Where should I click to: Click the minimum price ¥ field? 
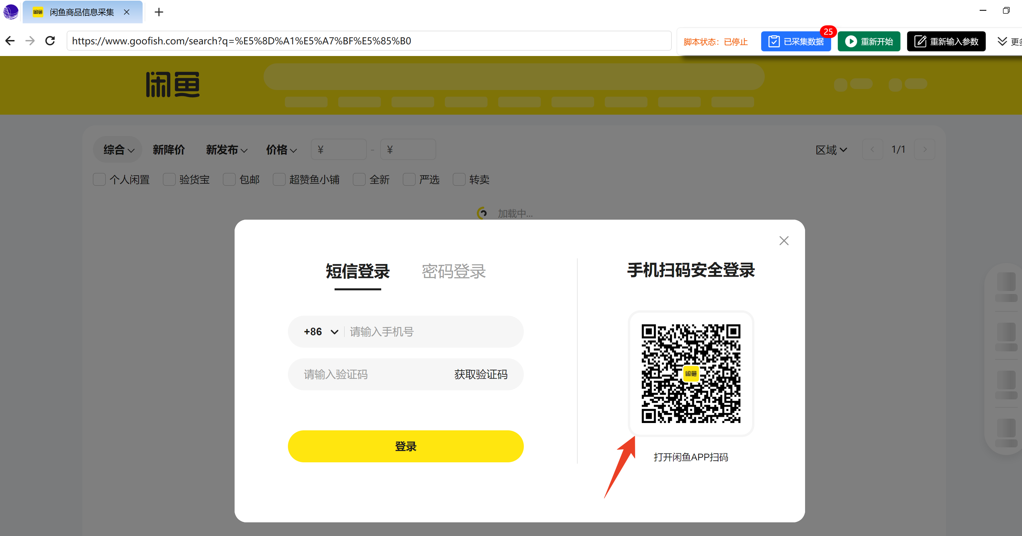[339, 150]
